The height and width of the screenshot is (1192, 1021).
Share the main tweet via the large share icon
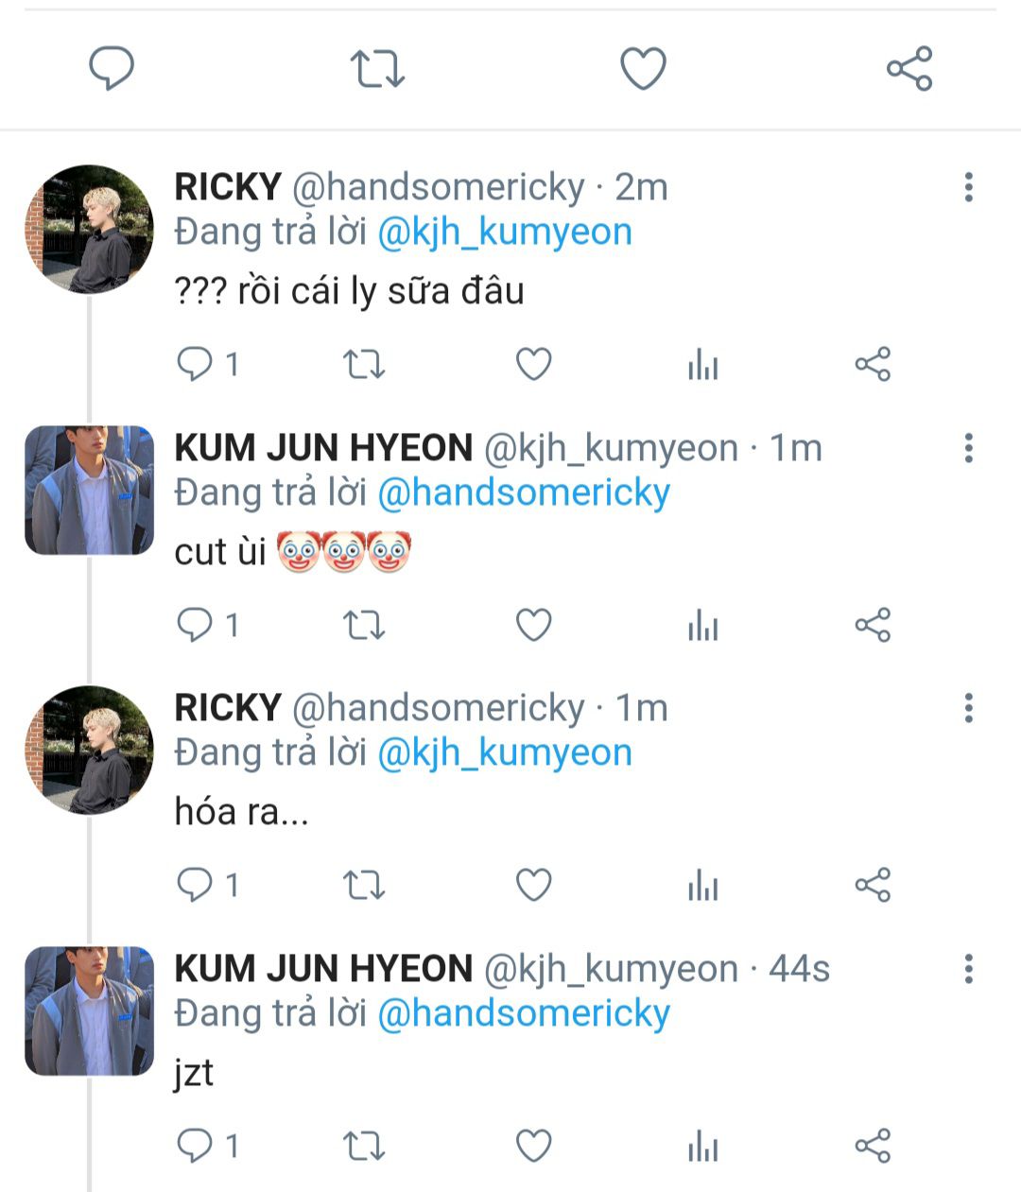(909, 68)
